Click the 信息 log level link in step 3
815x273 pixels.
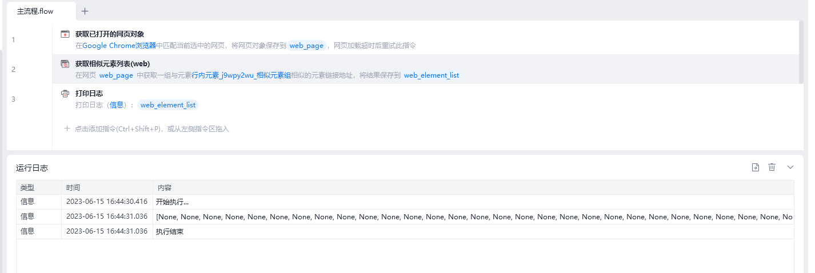coord(116,105)
